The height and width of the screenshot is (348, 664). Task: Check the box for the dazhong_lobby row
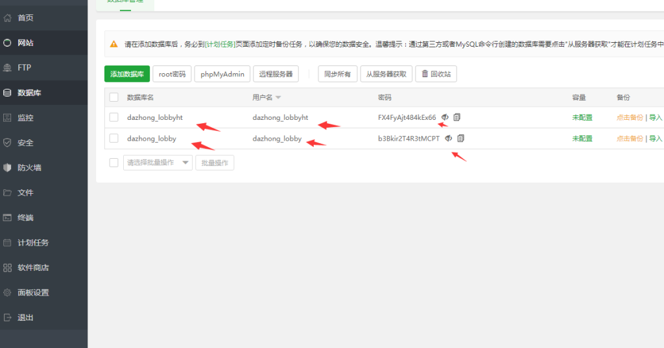114,139
